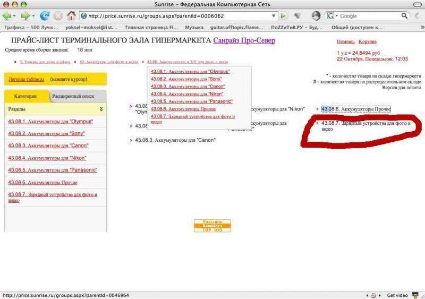
Task: Open the 'Корзина' cart link
Action: click(367, 41)
